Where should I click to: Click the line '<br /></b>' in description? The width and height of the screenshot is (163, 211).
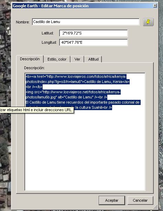click(x=34, y=87)
